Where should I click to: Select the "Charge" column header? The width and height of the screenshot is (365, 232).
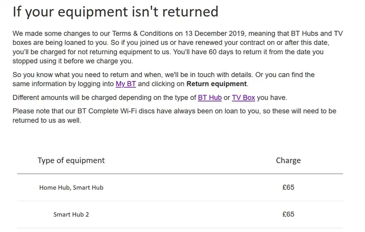[288, 161]
